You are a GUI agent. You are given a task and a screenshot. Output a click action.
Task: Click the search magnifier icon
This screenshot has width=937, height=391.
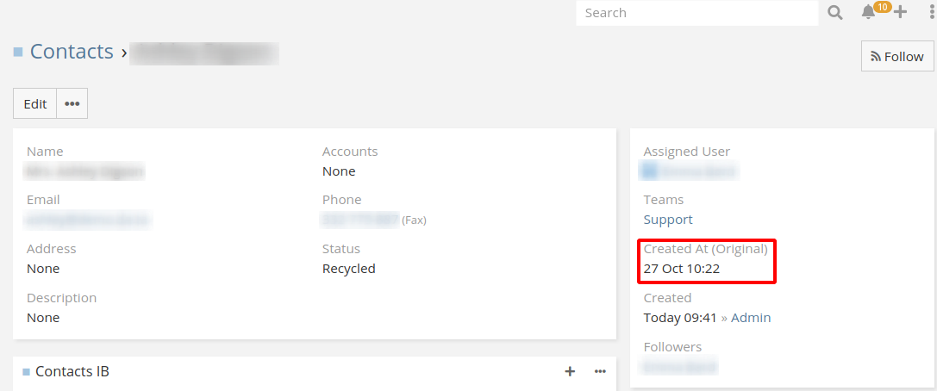tap(834, 13)
